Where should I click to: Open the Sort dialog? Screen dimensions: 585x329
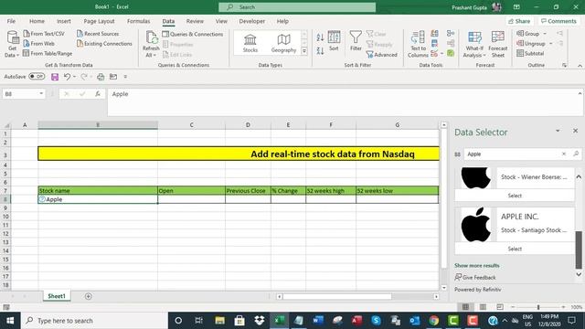click(334, 41)
